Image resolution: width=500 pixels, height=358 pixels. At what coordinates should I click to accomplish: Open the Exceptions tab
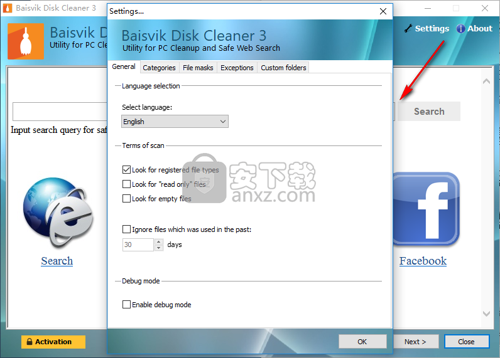[237, 68]
